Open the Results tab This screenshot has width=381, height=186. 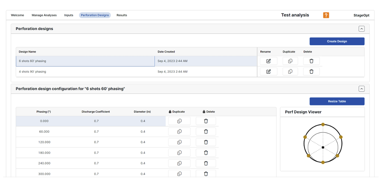(x=122, y=15)
